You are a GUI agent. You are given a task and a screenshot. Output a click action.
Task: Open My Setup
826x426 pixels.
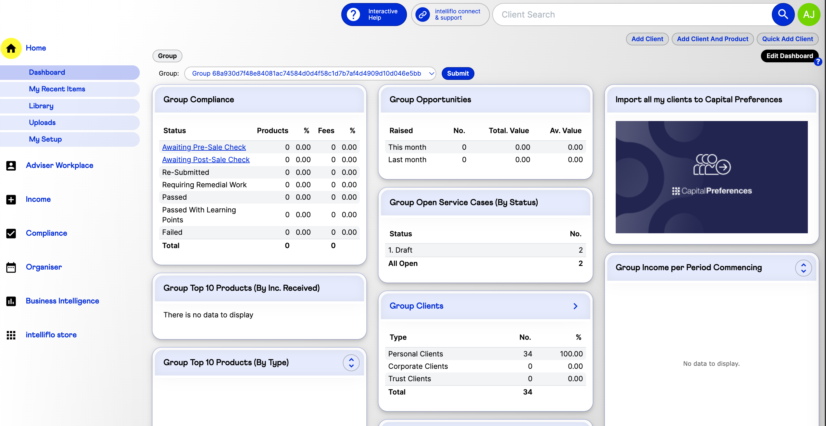[x=70, y=139]
